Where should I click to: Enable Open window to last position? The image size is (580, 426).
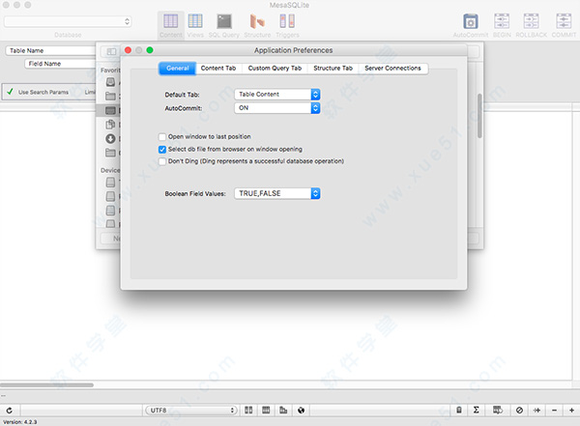point(162,137)
